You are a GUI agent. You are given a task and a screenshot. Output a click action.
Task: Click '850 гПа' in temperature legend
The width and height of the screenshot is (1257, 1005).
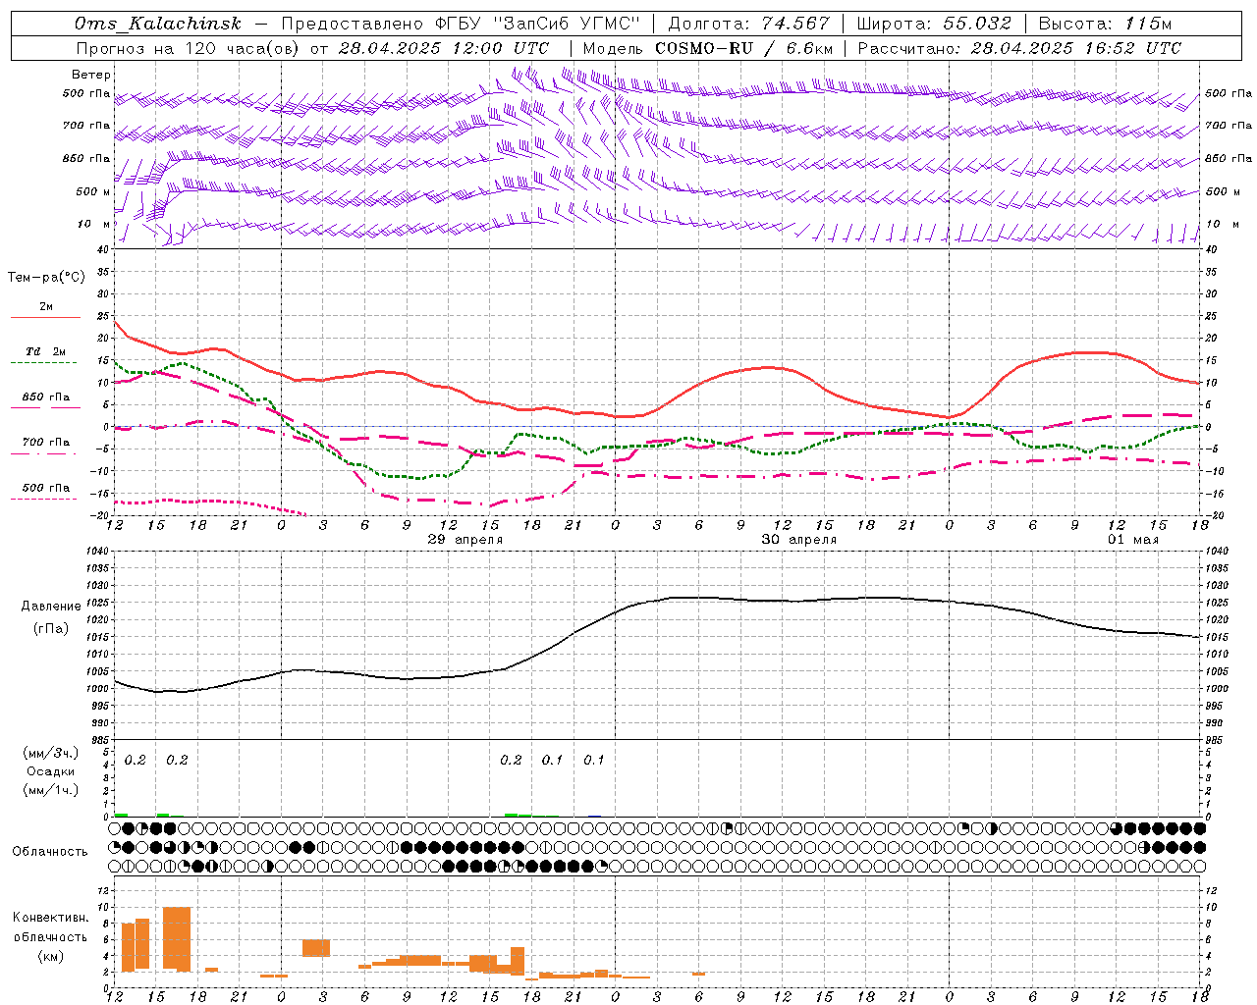click(46, 397)
